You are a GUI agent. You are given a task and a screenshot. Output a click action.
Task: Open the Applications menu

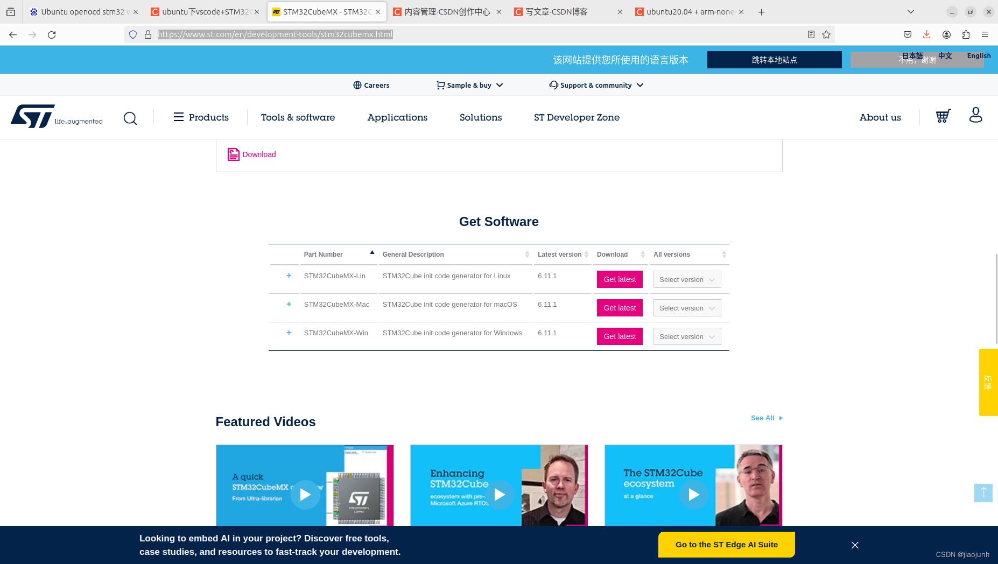(397, 117)
